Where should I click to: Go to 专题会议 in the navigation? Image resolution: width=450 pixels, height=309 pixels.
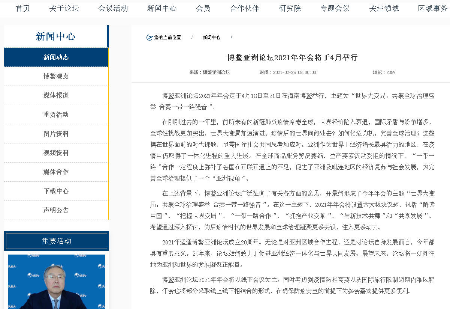click(x=335, y=8)
